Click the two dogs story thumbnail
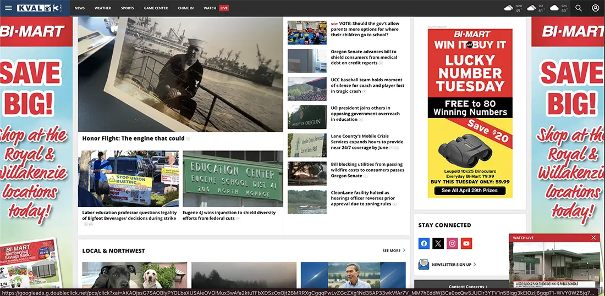The image size is (605, 296). [135, 275]
